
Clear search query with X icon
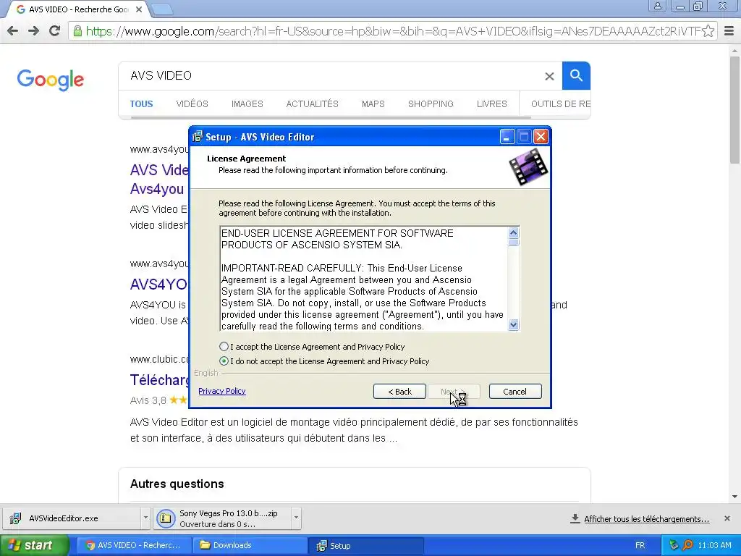click(x=549, y=76)
